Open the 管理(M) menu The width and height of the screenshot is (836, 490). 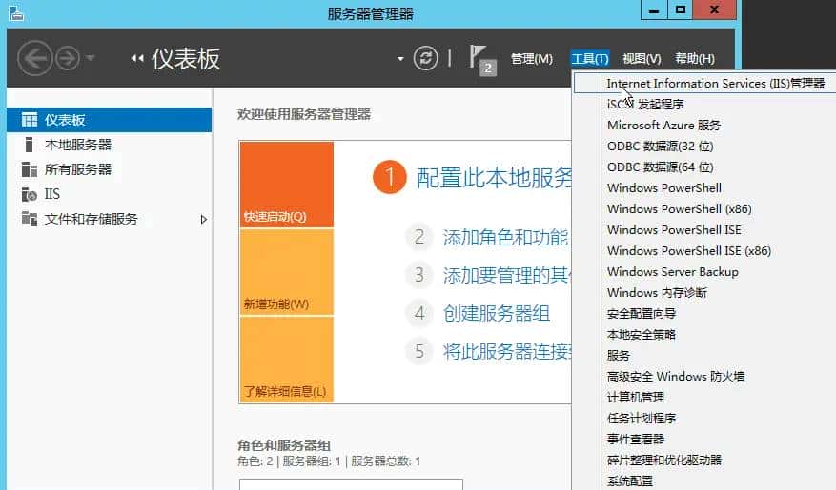[x=532, y=59]
